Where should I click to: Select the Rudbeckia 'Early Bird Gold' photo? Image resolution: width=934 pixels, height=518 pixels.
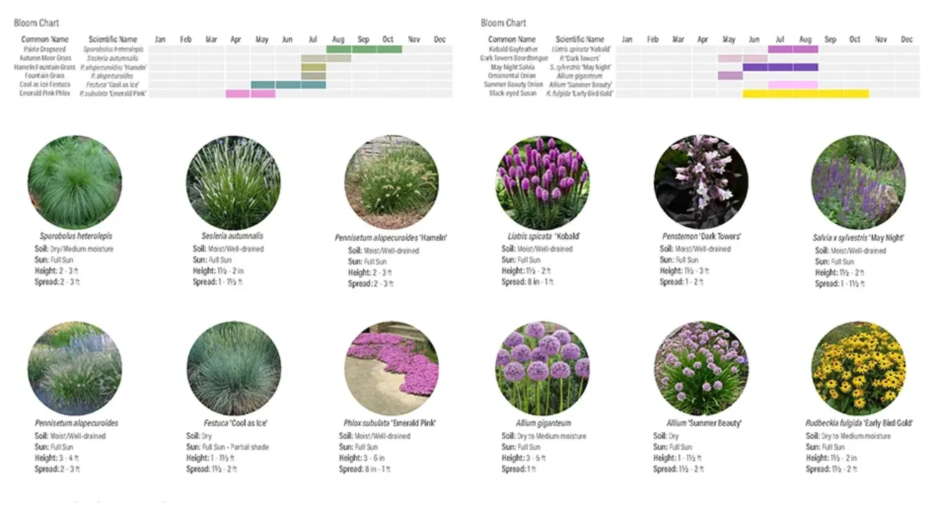click(x=859, y=368)
